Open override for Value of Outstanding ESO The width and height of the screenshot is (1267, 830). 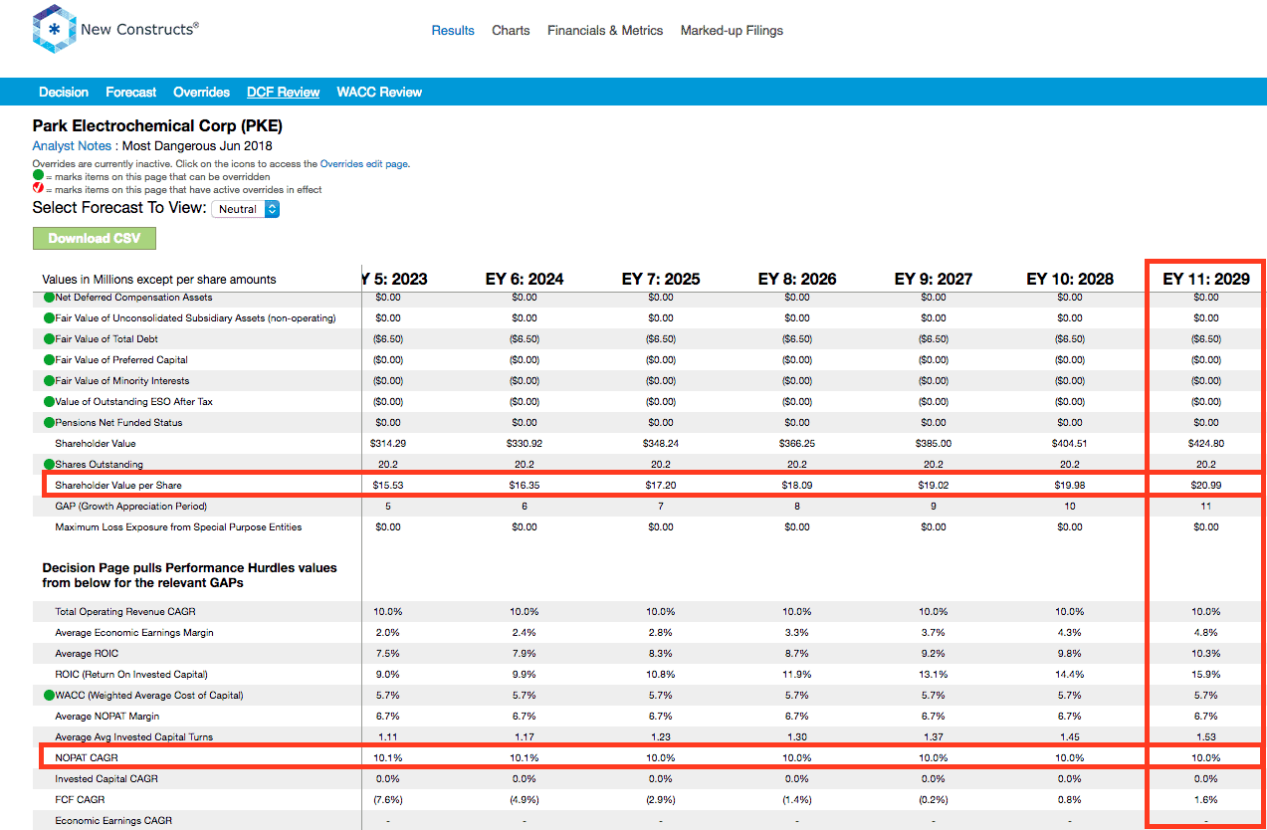click(49, 401)
